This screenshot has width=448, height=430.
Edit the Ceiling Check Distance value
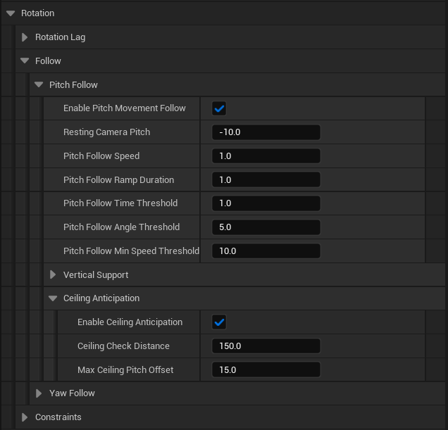click(x=266, y=346)
